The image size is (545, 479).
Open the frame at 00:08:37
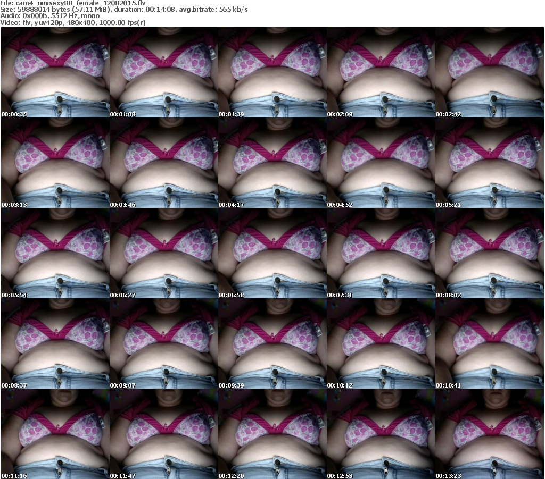pyautogui.click(x=55, y=343)
